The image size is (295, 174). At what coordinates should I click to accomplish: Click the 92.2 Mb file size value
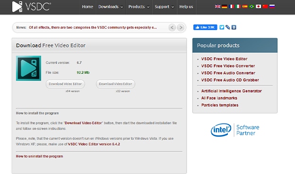click(x=83, y=73)
